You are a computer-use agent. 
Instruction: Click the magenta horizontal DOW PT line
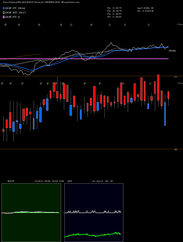[84, 59]
